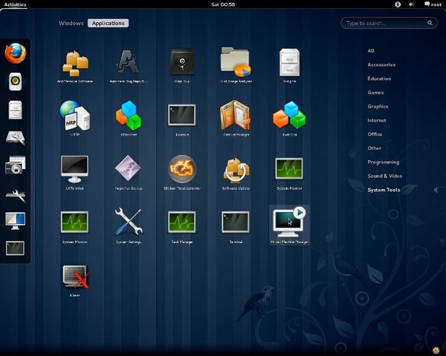Image resolution: width=446 pixels, height=356 pixels.
Task: Launch KWallet Manager
Action: click(x=235, y=116)
